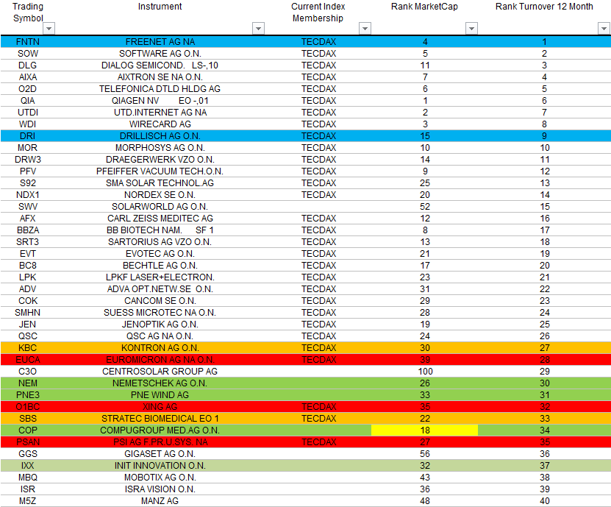
Task: Select the O1BC symbol cell
Action: [28, 407]
